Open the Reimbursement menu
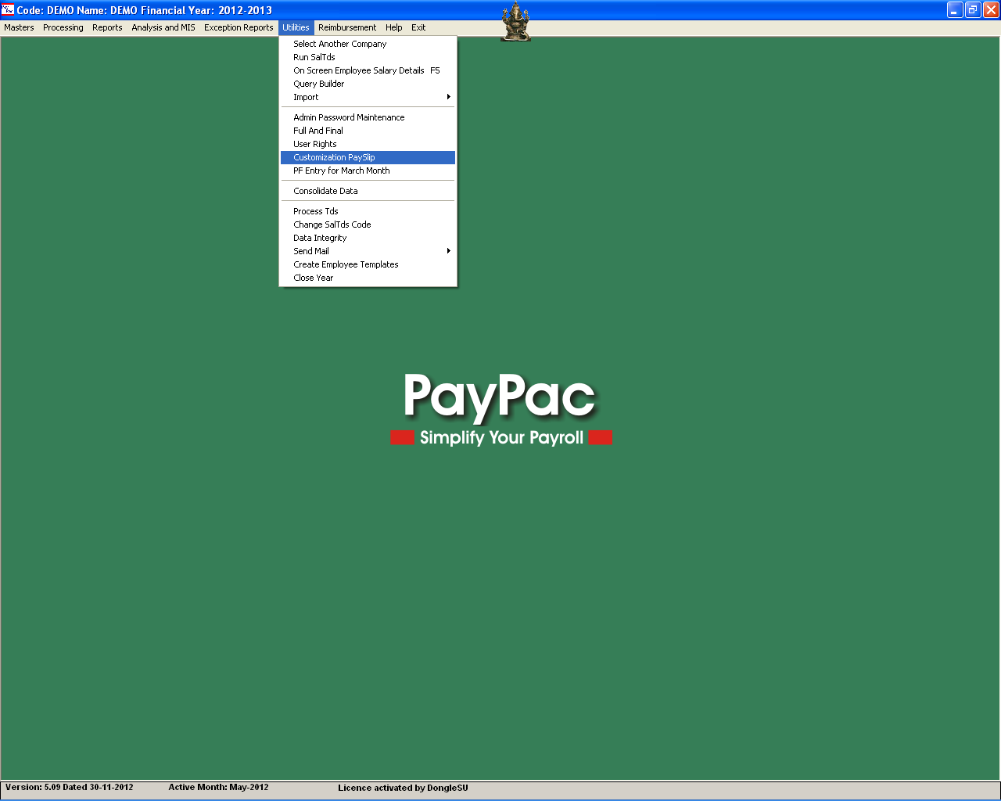Screen dimensions: 1001x801 347,27
